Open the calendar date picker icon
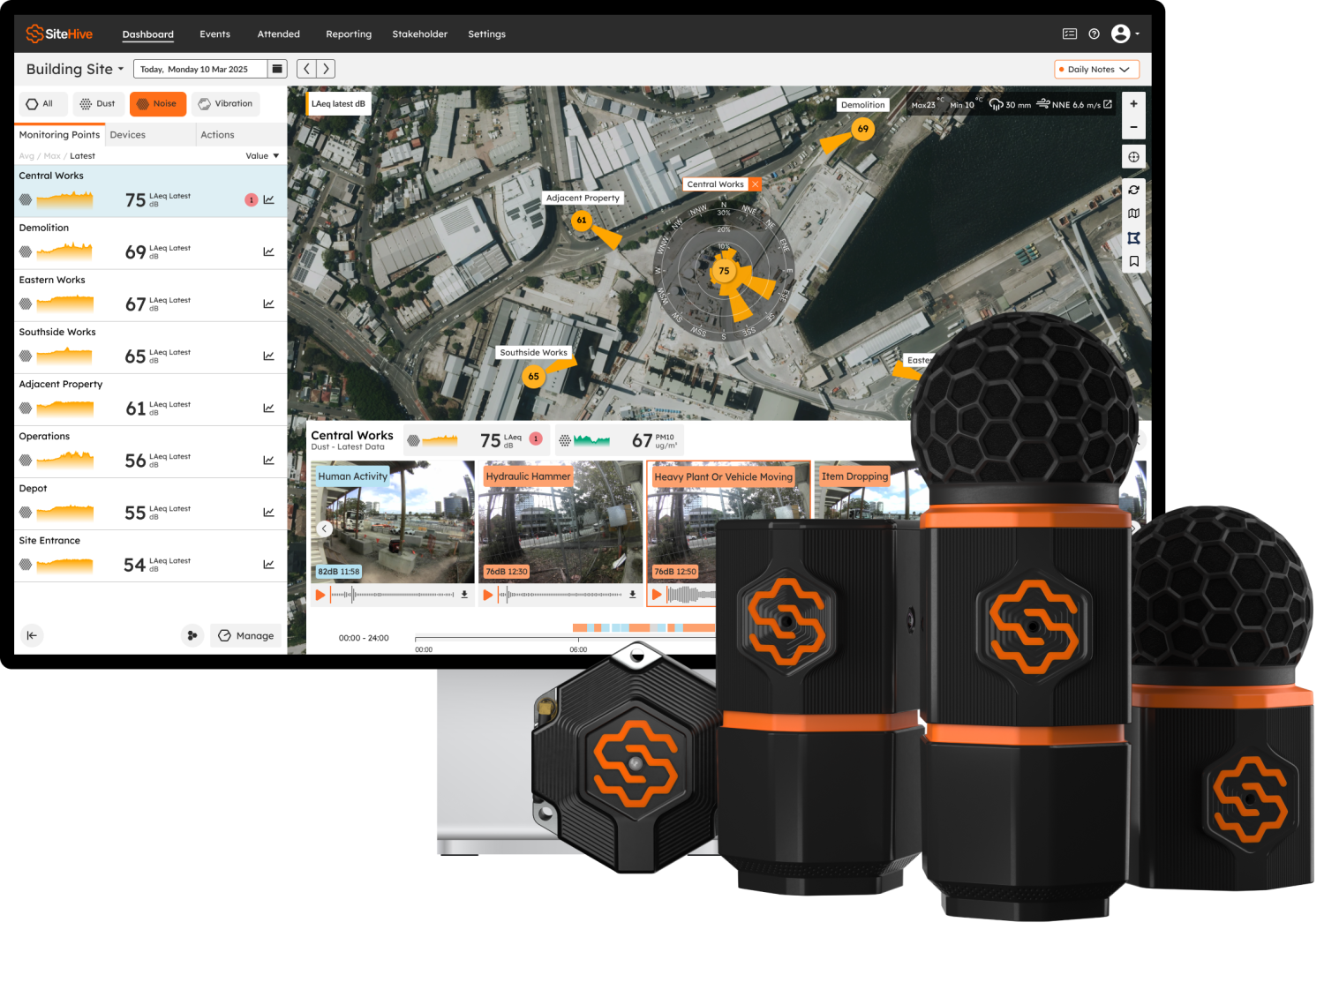This screenshot has height=982, width=1324. click(277, 69)
